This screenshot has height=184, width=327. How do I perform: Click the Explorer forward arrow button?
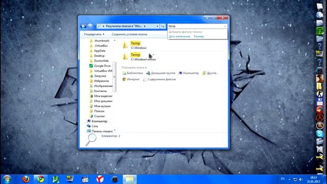90,26
